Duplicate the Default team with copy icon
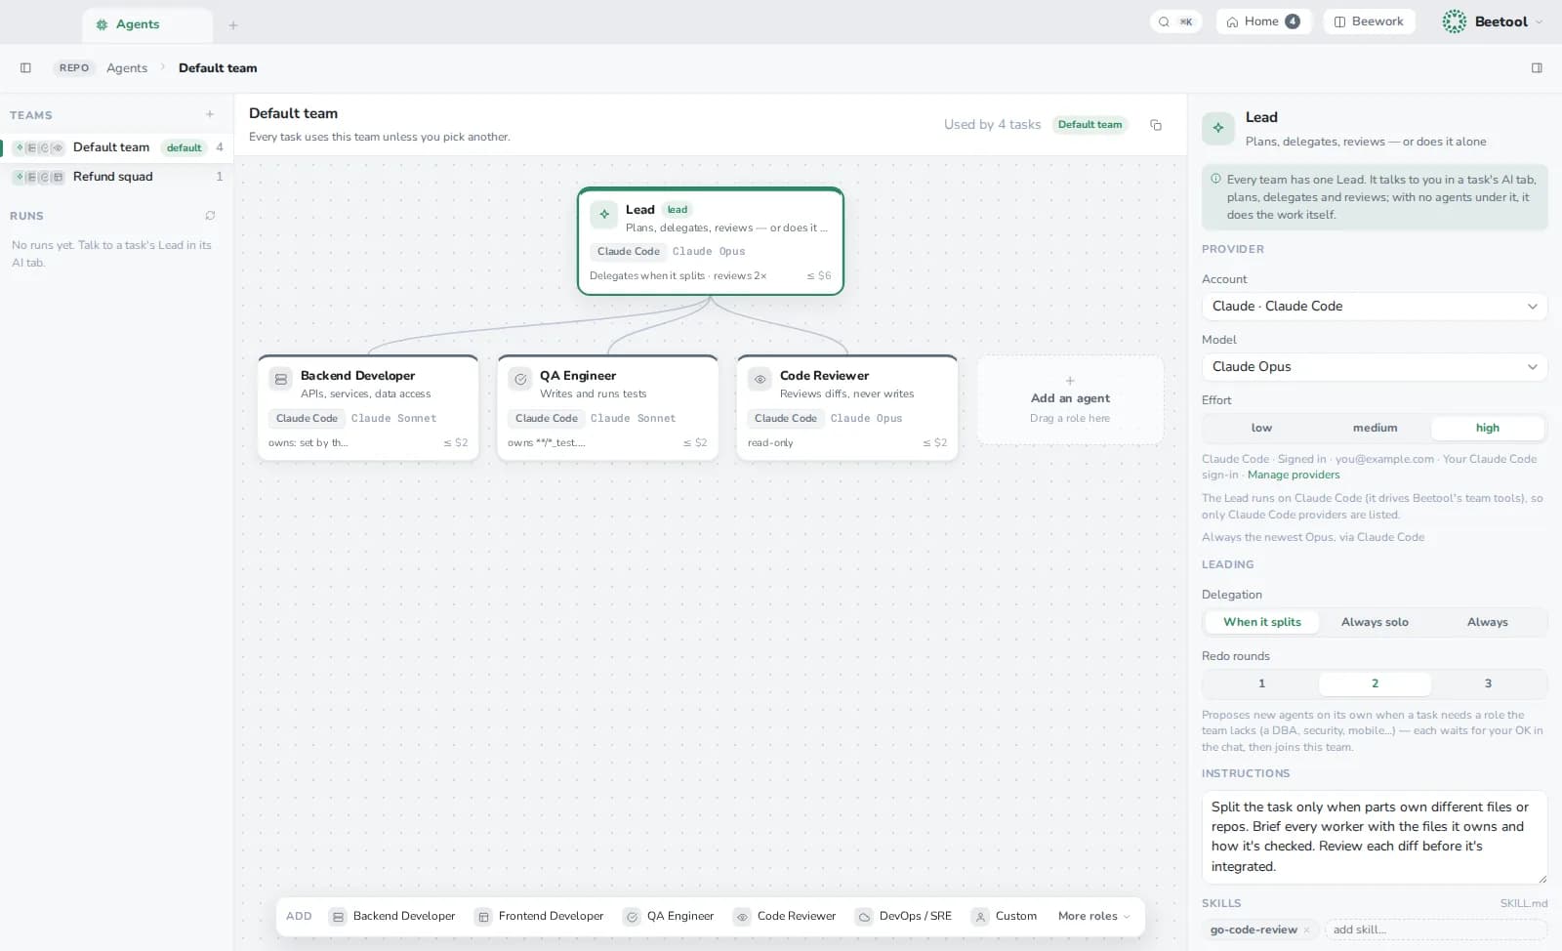Image resolution: width=1562 pixels, height=951 pixels. click(1156, 125)
